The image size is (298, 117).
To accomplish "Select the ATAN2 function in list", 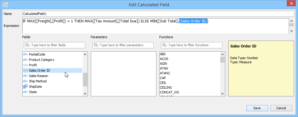I will (x=165, y=73).
